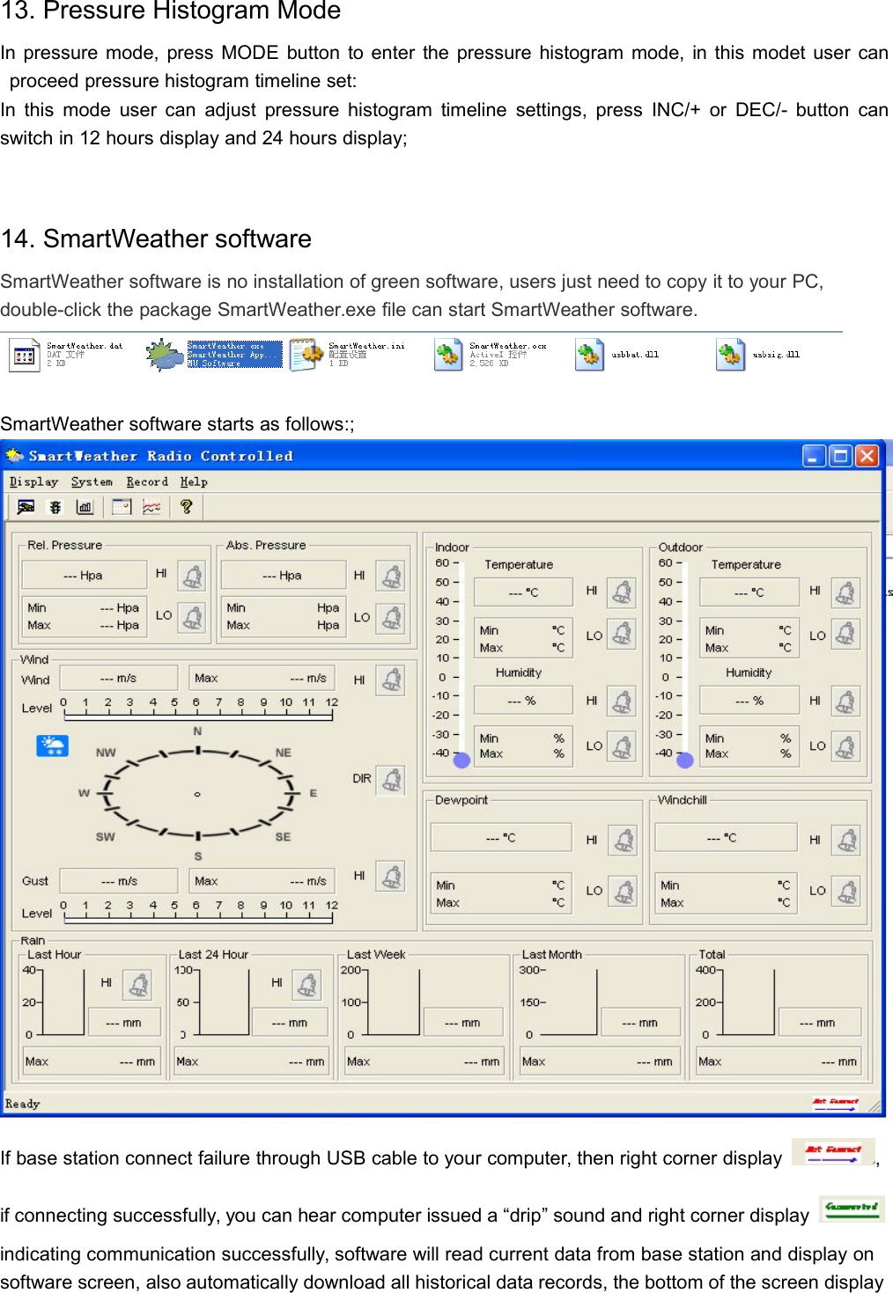This screenshot has width=893, height=1293.
Task: Click the yellow question mark help icon
Action: tap(186, 507)
